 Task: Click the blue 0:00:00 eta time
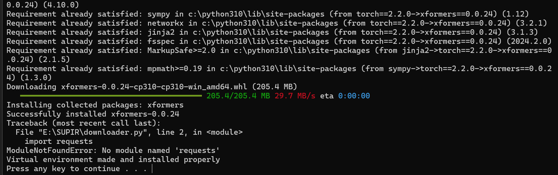click(354, 96)
